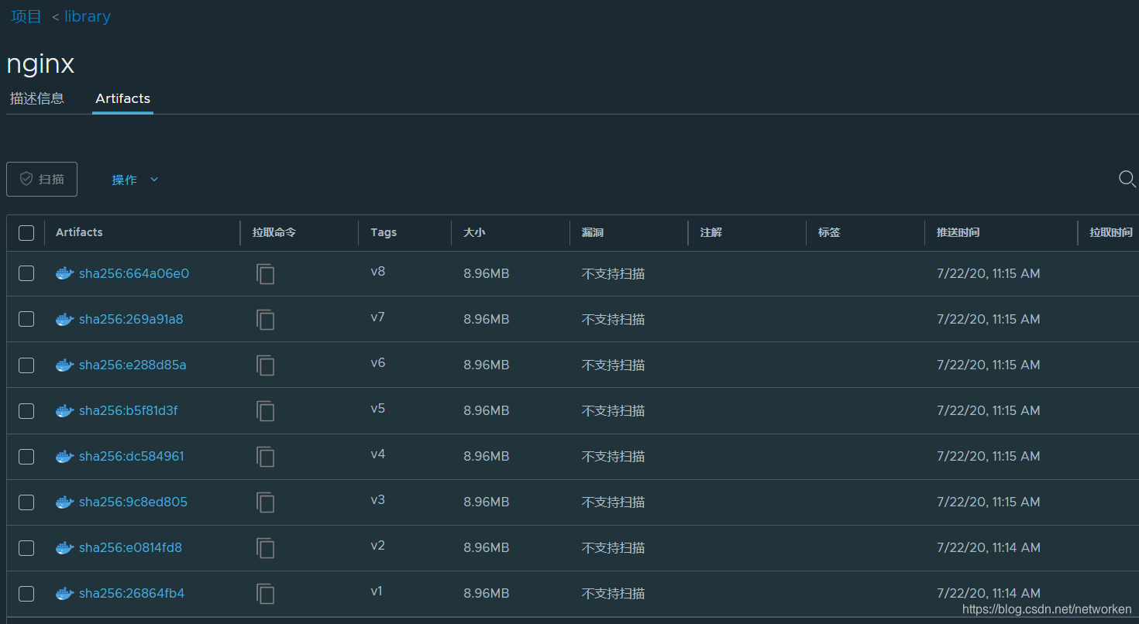This screenshot has height=624, width=1139.
Task: Select checkbox for sha256:9c8ed805 row
Action: click(26, 502)
